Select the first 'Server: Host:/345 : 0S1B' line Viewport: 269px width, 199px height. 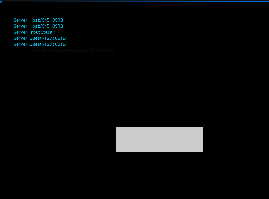38,20
